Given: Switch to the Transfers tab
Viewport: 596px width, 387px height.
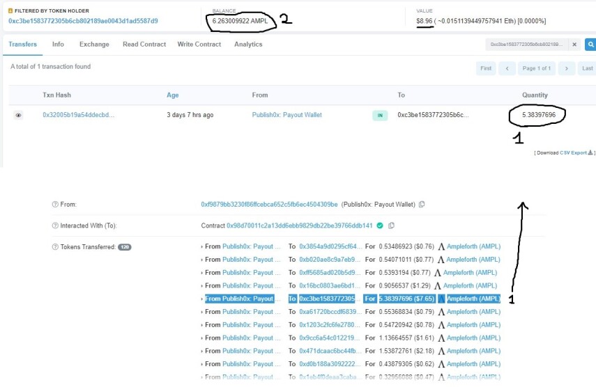Looking at the screenshot, I should 22,44.
